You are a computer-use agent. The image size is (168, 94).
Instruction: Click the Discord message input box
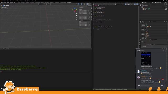(x=150, y=86)
